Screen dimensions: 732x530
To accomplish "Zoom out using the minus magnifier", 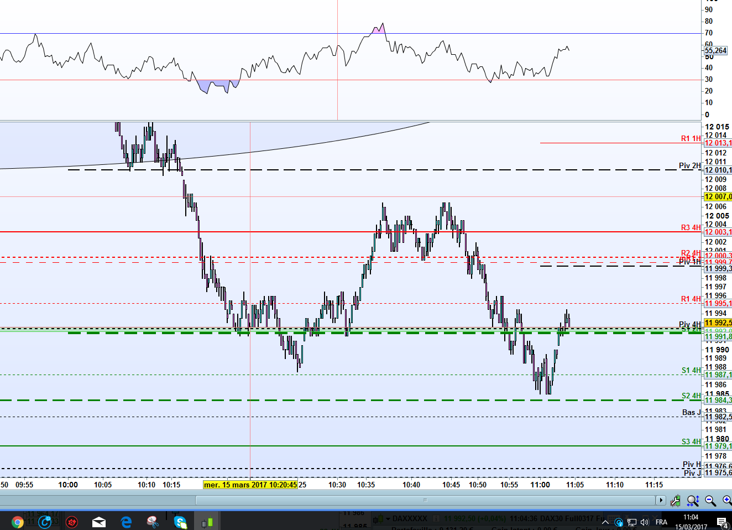I will (710, 501).
